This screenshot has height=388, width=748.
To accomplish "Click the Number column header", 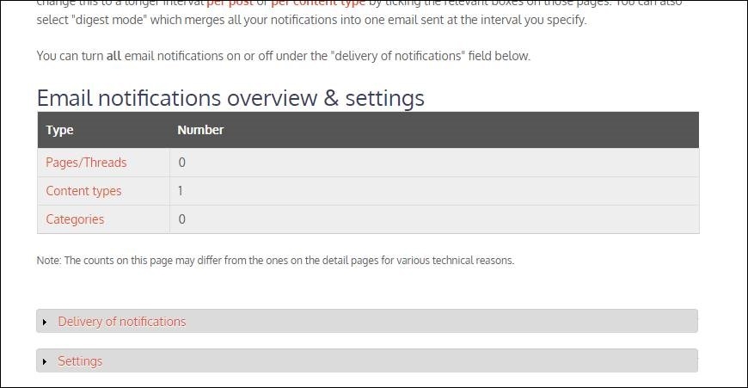I will pos(200,130).
